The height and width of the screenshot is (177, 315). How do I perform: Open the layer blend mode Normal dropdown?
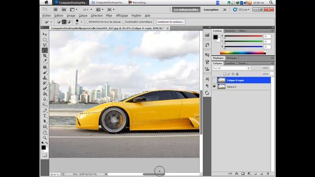[231, 68]
